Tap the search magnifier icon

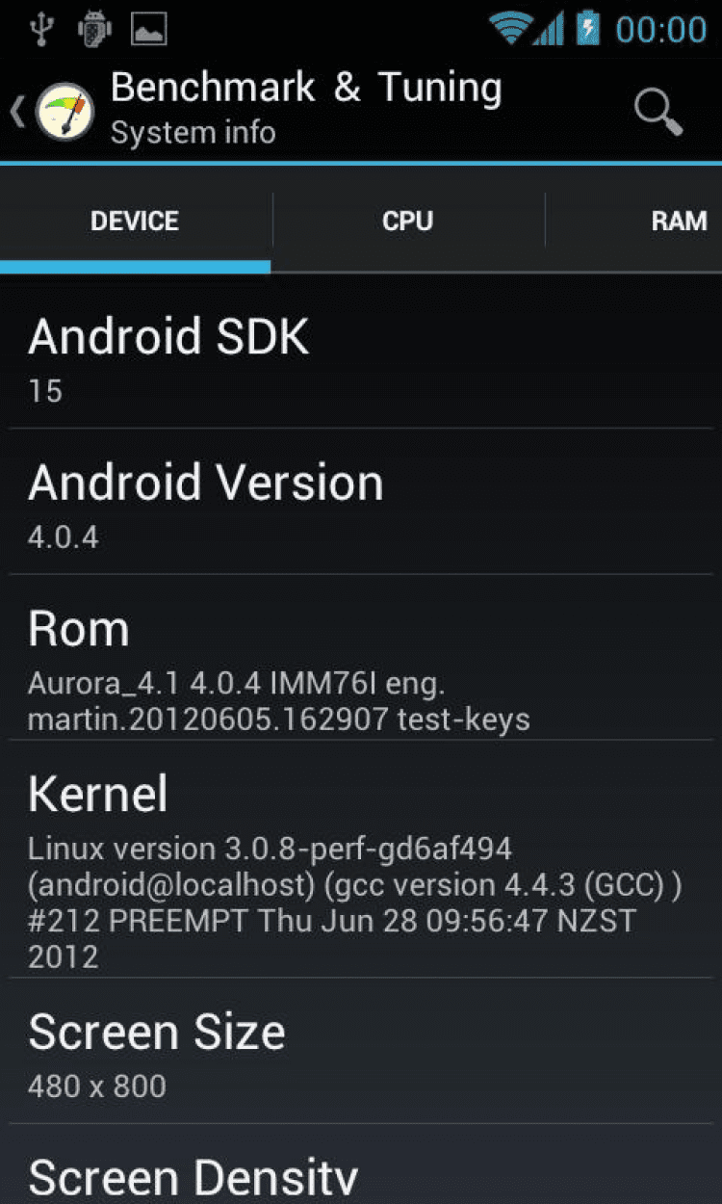(x=658, y=113)
